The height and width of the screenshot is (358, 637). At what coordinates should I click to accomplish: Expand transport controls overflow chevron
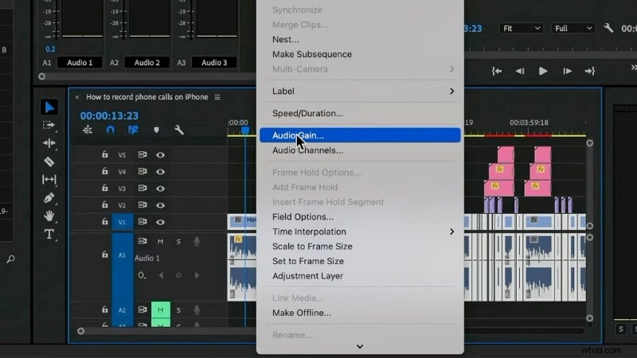coord(633,68)
